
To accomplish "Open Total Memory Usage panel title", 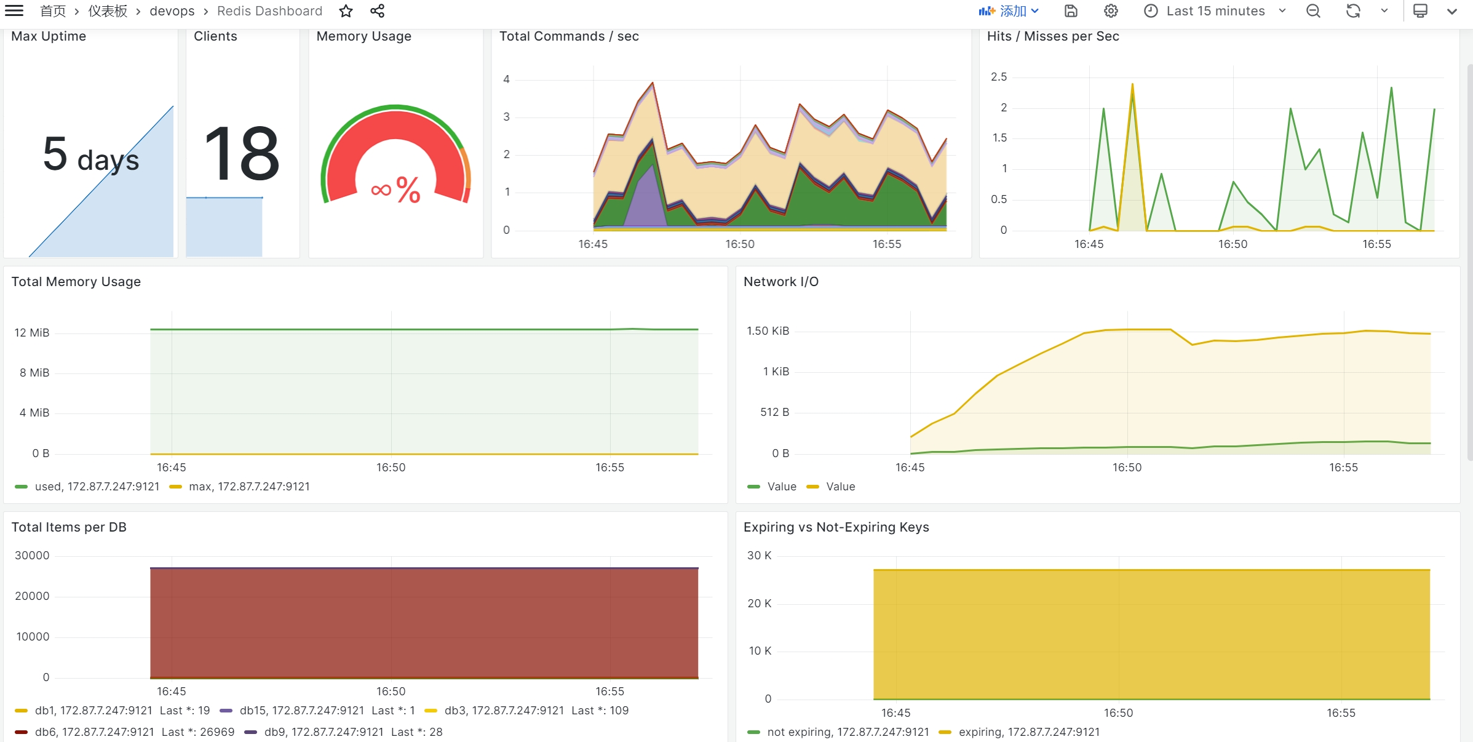I will 76,282.
